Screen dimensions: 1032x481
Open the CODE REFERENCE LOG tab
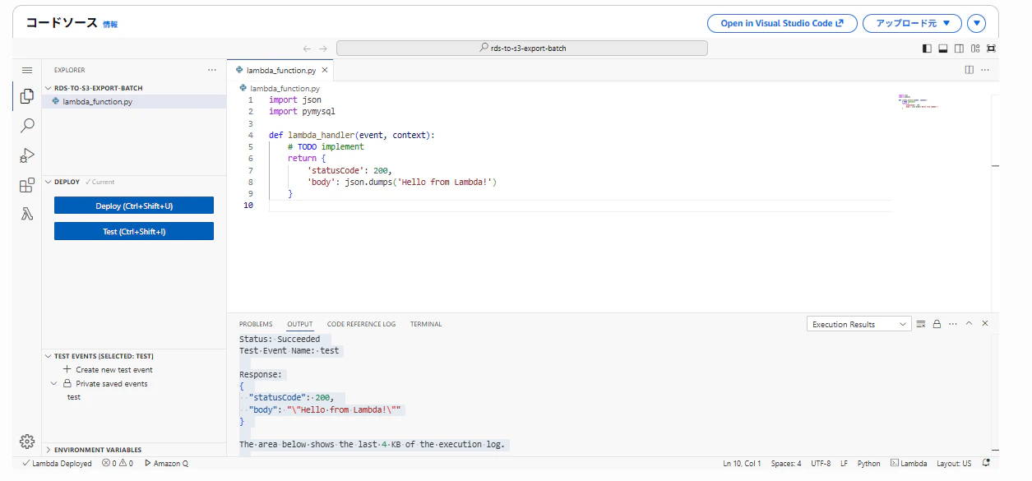[361, 324]
